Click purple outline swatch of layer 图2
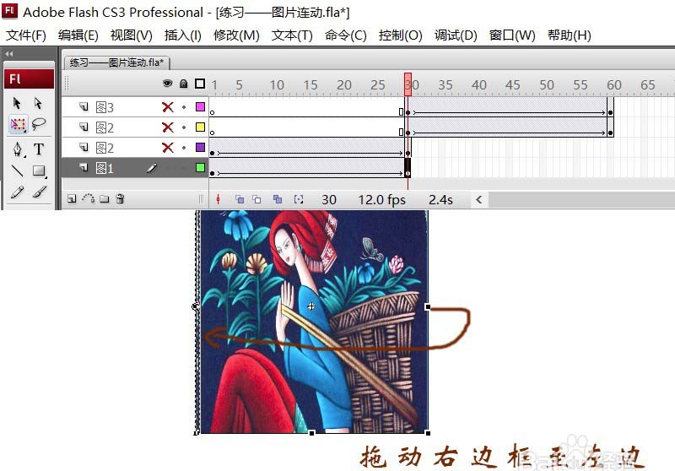675x471 pixels. point(200,147)
